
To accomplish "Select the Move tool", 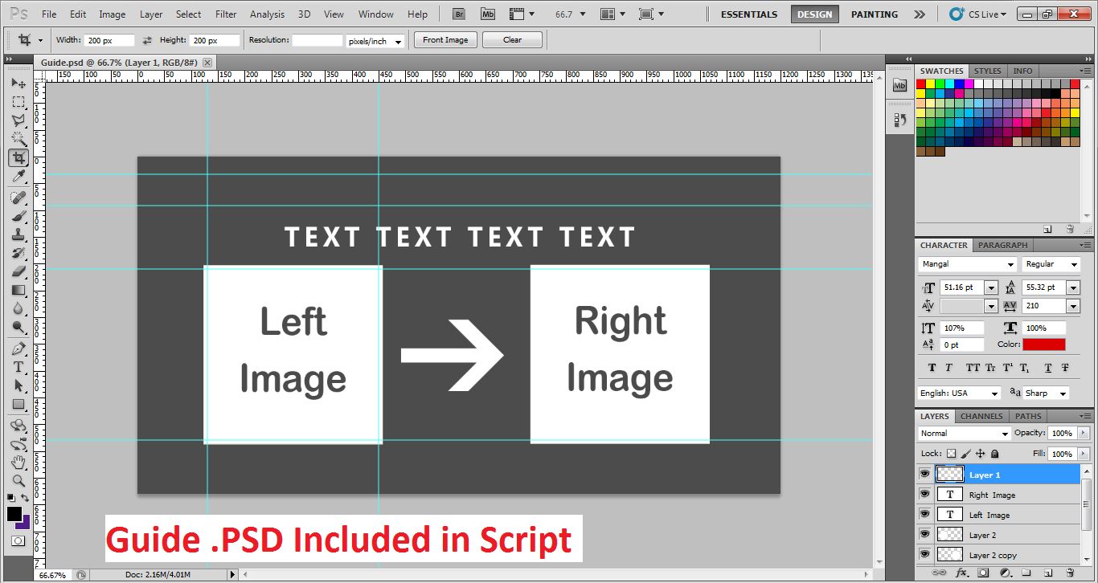I will tap(18, 84).
